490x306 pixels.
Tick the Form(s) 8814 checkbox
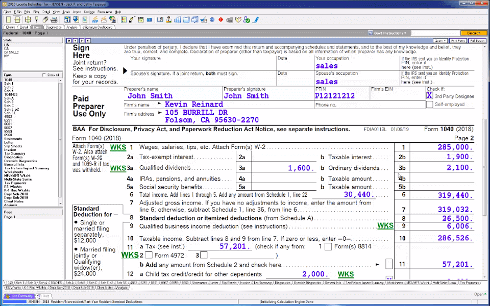click(328, 247)
